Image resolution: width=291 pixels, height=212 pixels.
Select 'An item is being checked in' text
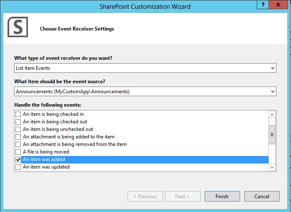53,114
